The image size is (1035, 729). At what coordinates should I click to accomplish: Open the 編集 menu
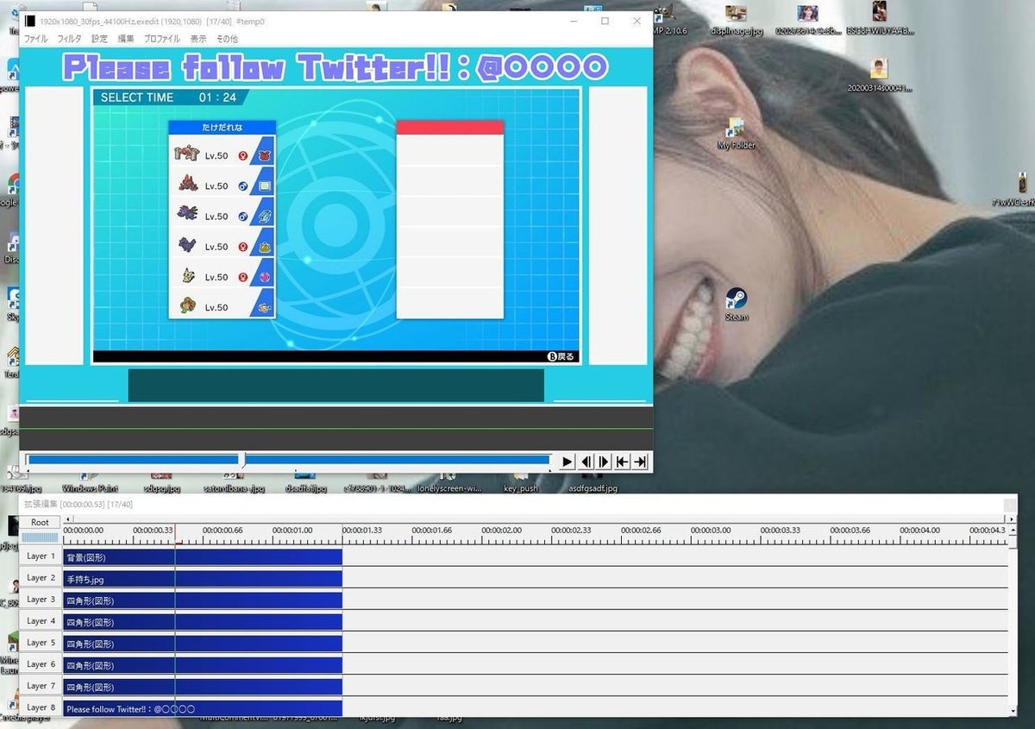(x=126, y=39)
